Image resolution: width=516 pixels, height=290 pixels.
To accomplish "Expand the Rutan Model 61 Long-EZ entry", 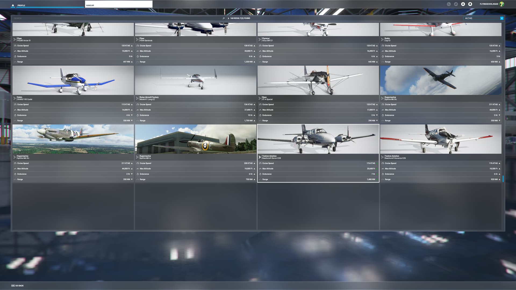I will pos(137,98).
